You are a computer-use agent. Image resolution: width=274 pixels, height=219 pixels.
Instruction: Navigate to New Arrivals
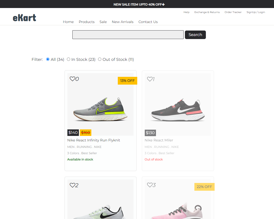click(x=123, y=22)
